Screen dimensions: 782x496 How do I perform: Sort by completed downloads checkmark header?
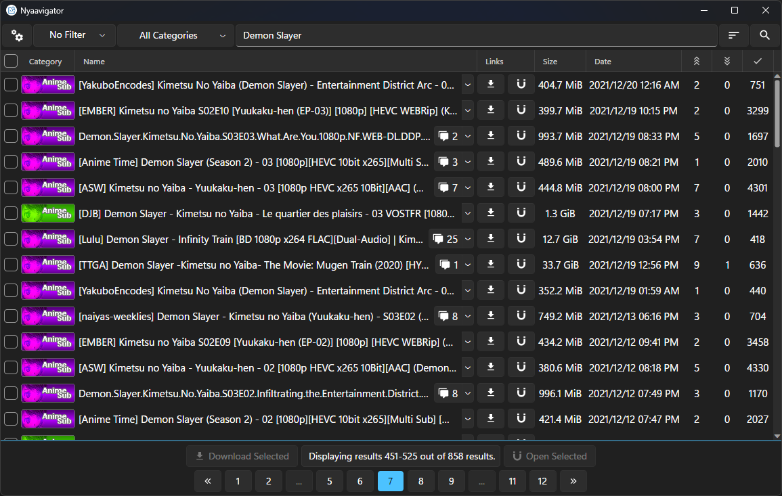click(757, 62)
